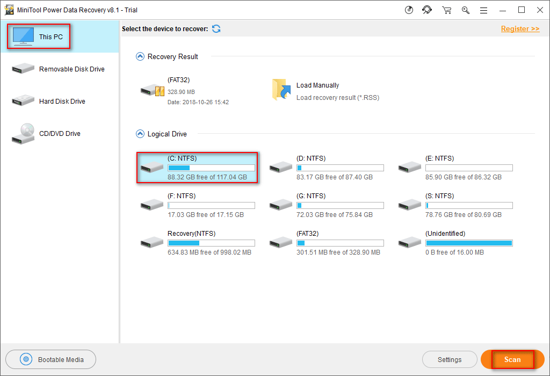550x376 pixels.
Task: Select the Unidentified 16.00 MB drive icon
Action: pyautogui.click(x=410, y=242)
